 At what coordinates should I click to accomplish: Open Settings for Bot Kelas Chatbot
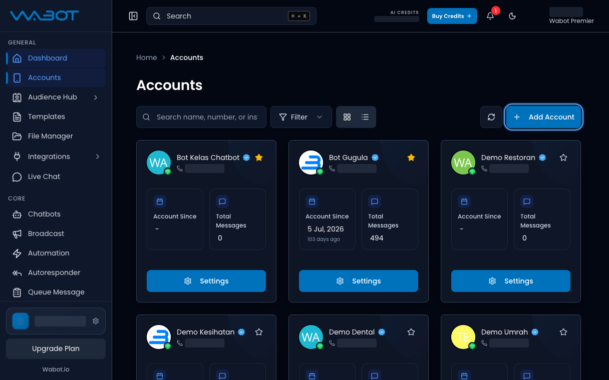point(206,281)
